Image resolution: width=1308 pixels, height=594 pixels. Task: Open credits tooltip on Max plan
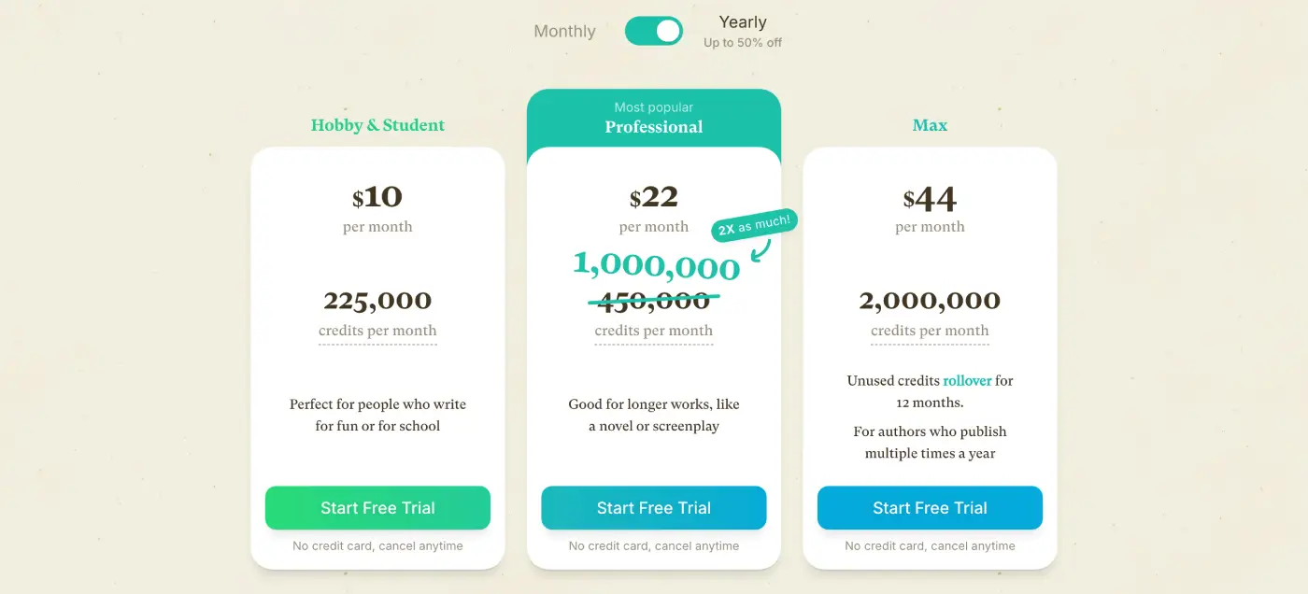point(930,330)
